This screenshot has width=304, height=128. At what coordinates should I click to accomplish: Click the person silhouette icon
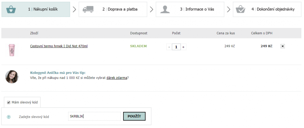(165, 9)
